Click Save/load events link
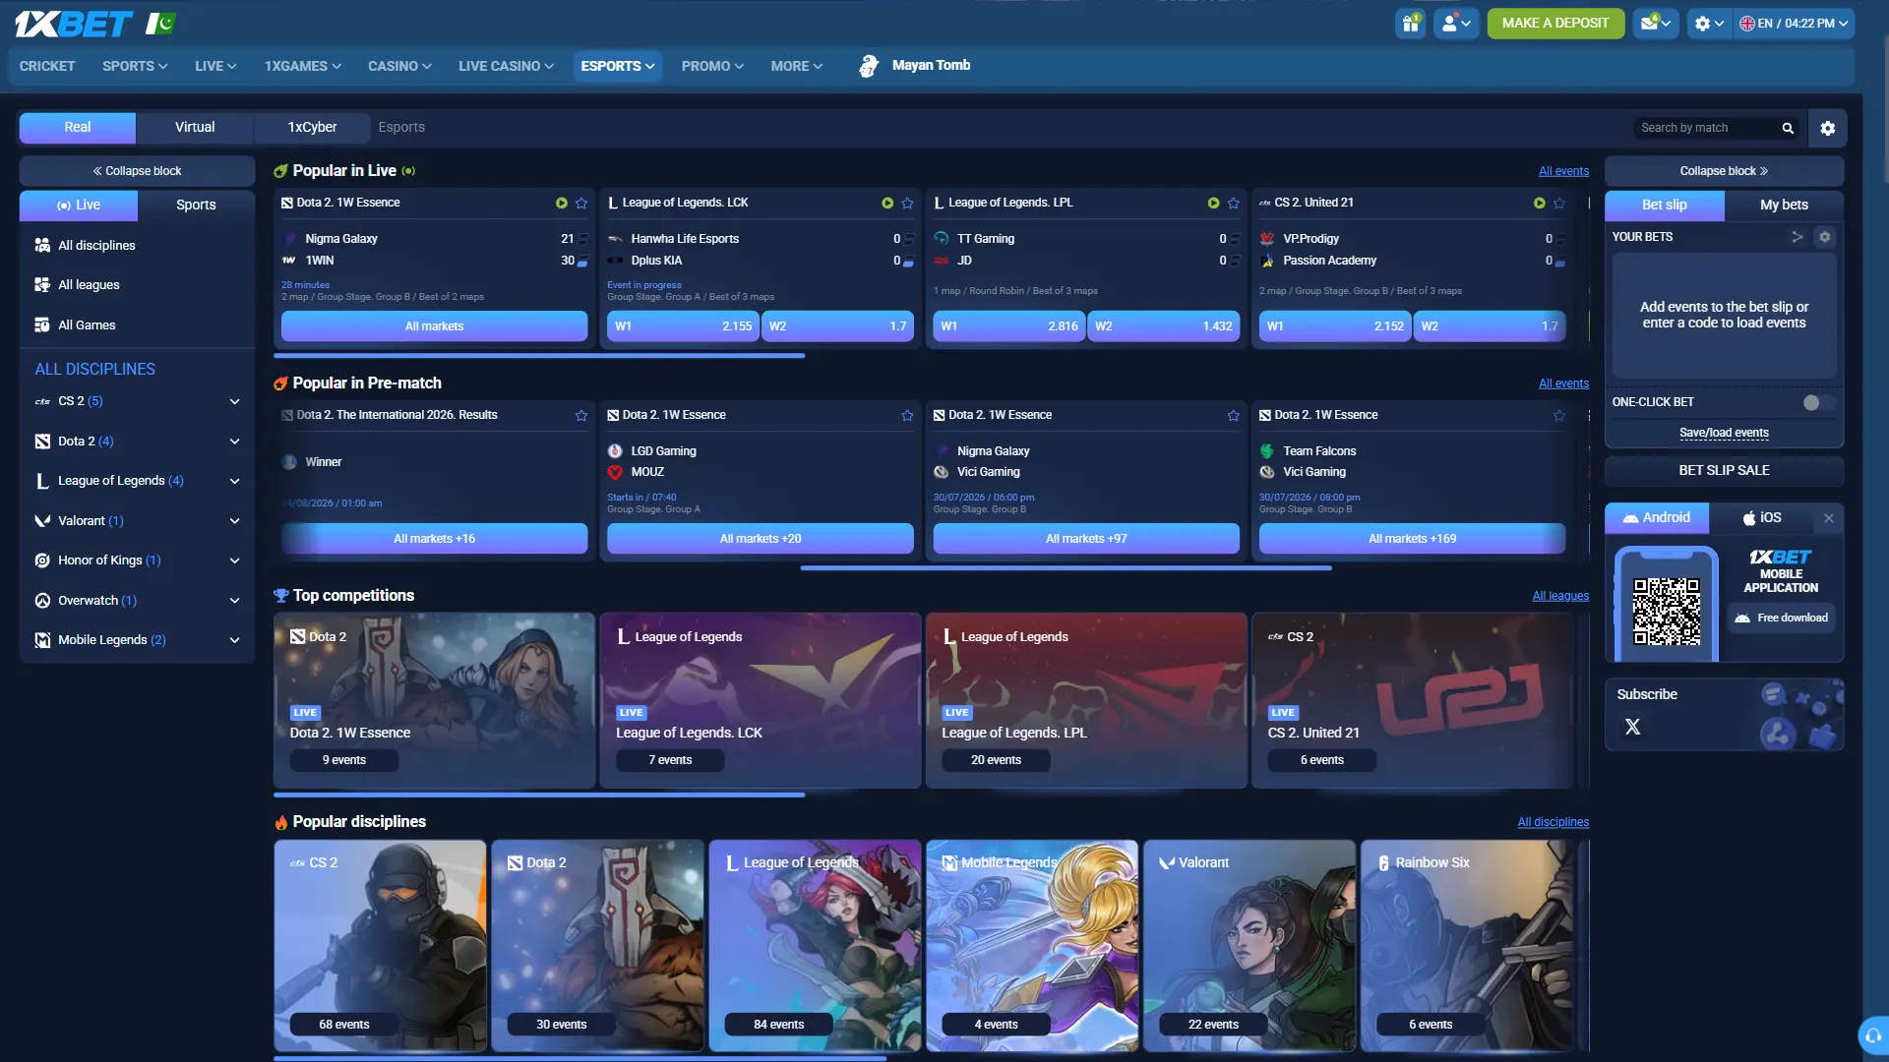1889x1062 pixels. (1724, 433)
